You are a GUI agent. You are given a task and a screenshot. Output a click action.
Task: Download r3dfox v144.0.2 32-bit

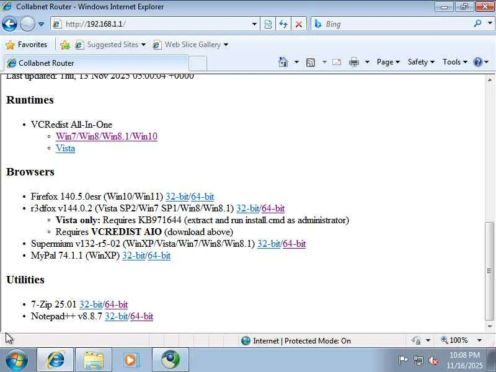(x=247, y=208)
